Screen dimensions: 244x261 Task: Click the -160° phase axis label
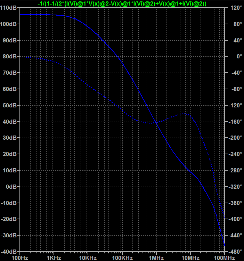pos(235,122)
